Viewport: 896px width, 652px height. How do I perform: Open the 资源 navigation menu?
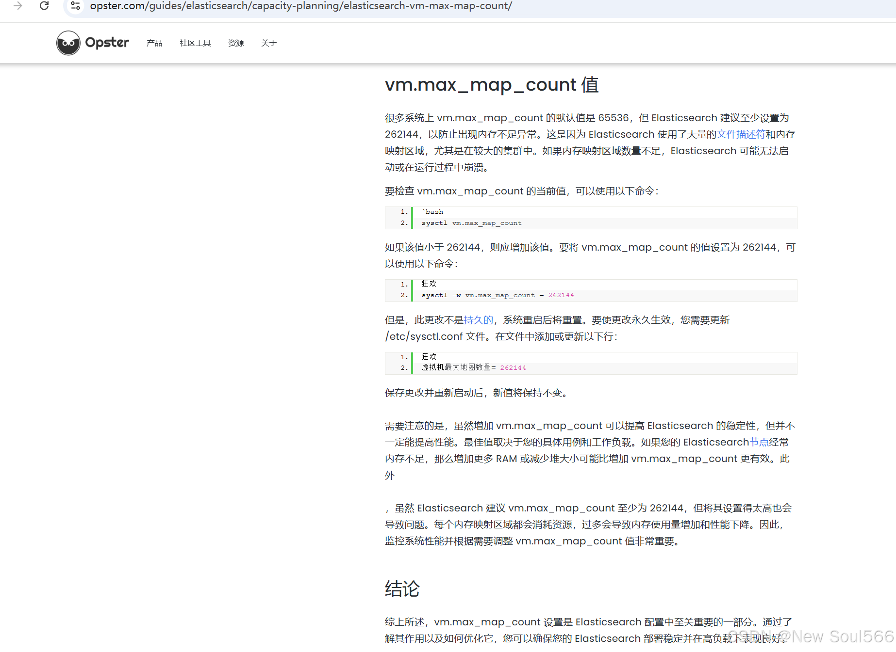[x=236, y=43]
